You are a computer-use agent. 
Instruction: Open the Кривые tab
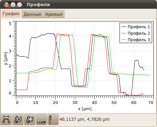(x=54, y=14)
